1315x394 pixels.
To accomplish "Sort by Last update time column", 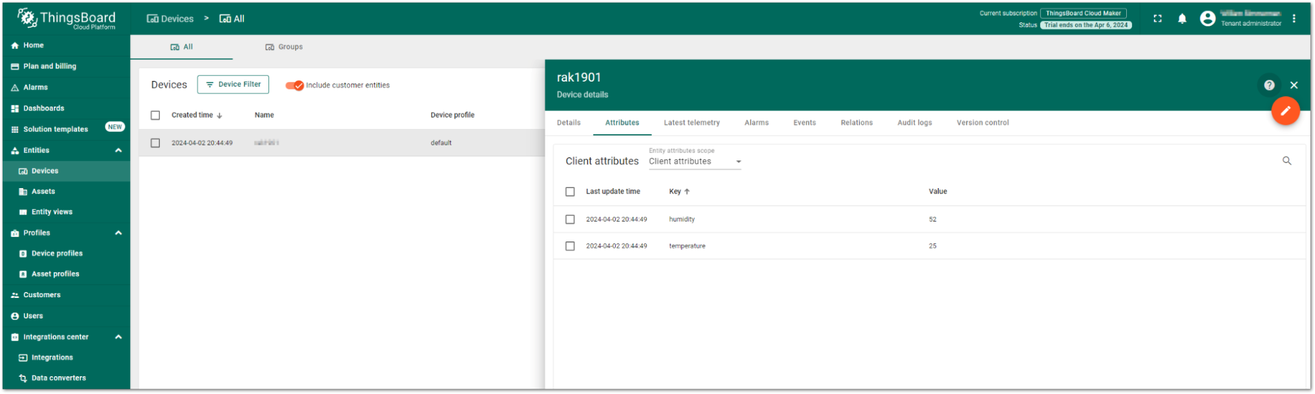I will 613,192.
